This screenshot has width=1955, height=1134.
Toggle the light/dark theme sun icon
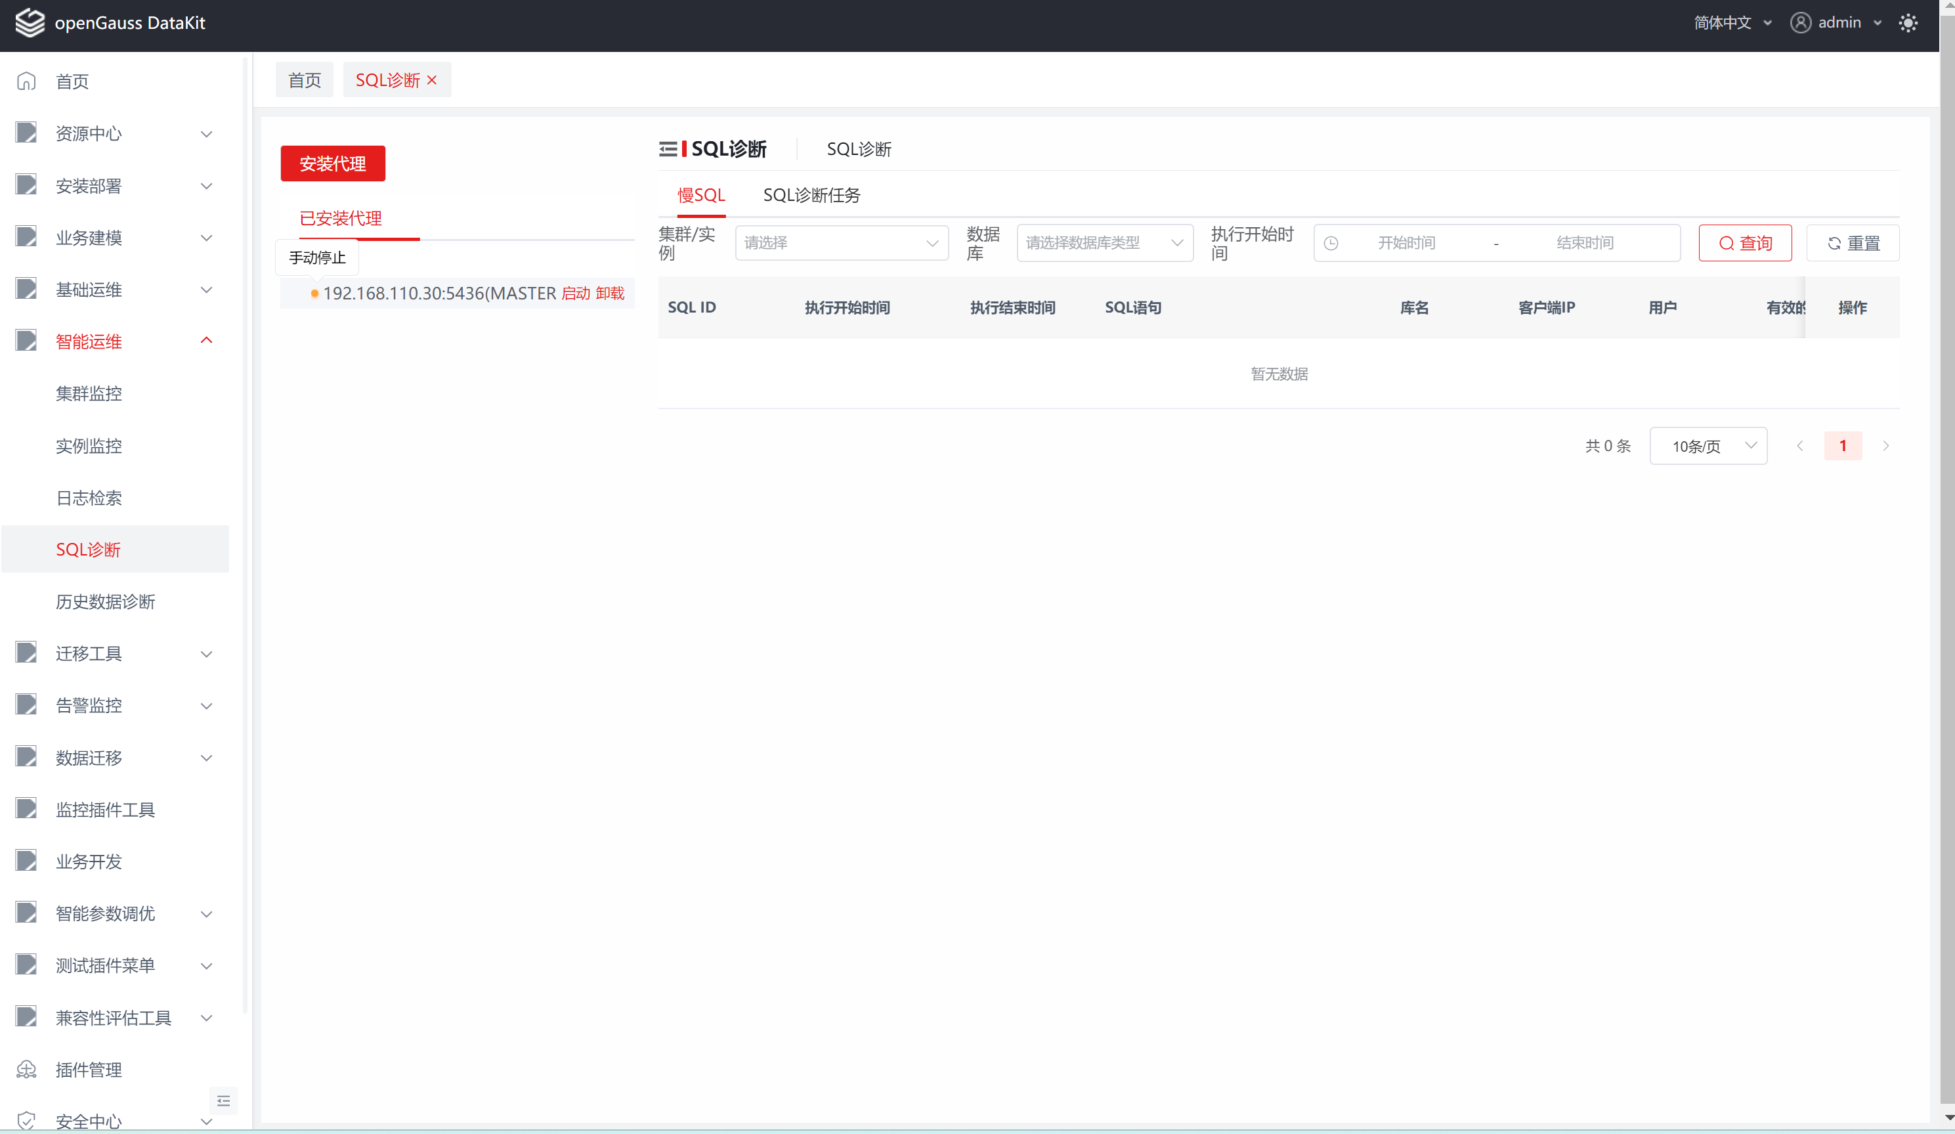(1908, 23)
